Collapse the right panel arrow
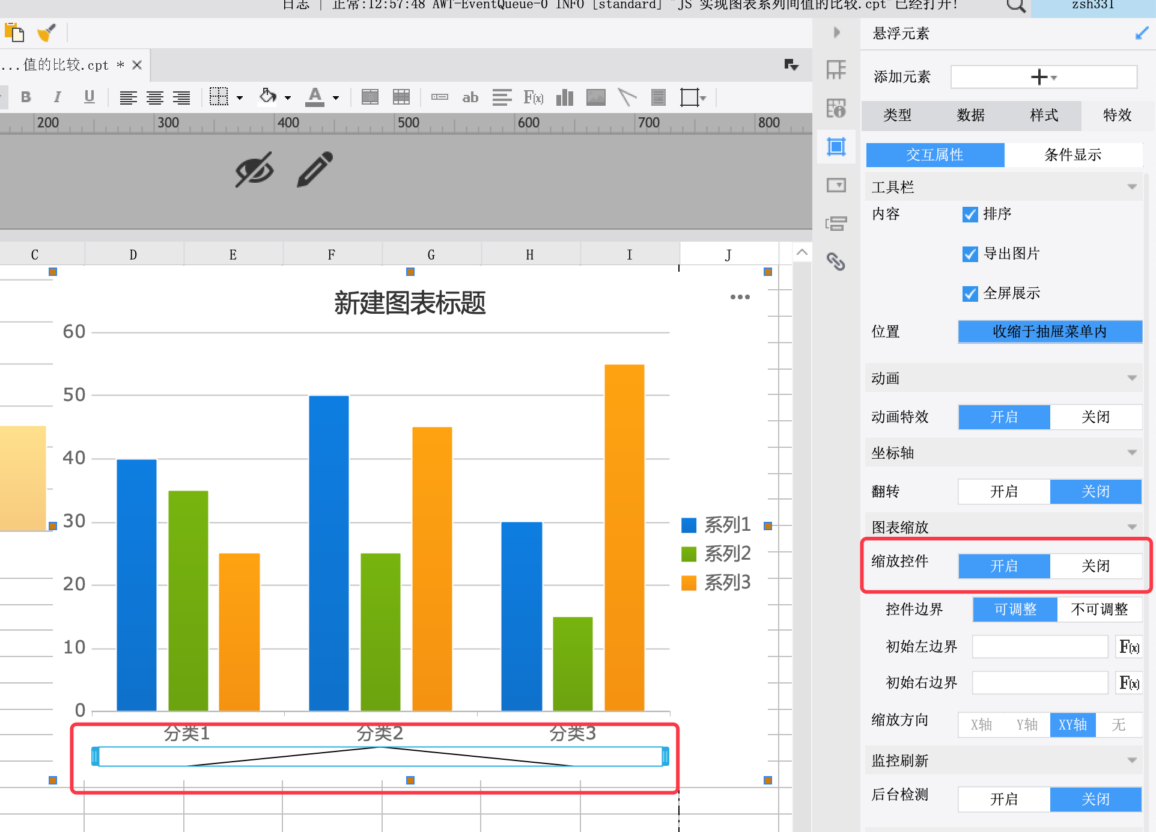The image size is (1156, 832). pos(836,32)
